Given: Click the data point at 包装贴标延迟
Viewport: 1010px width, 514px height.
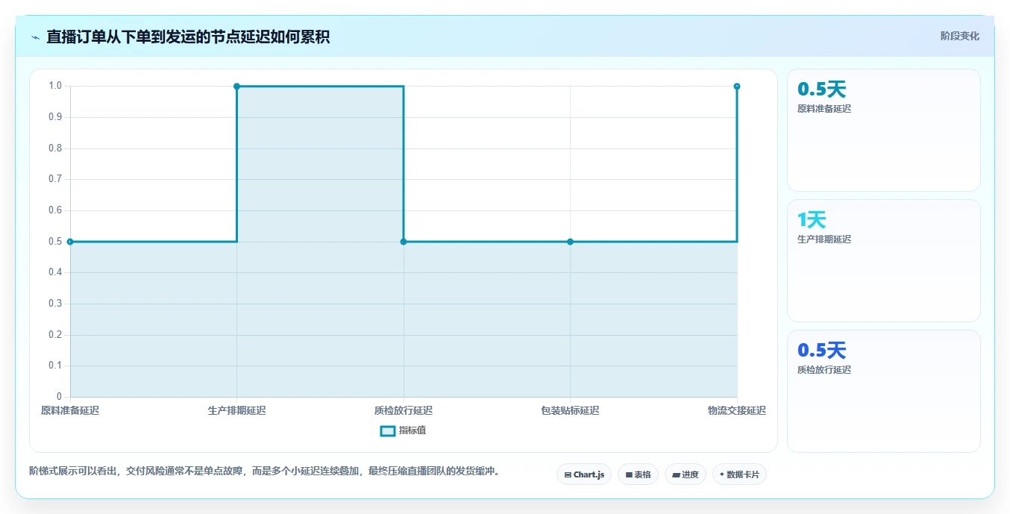Looking at the screenshot, I should (571, 242).
